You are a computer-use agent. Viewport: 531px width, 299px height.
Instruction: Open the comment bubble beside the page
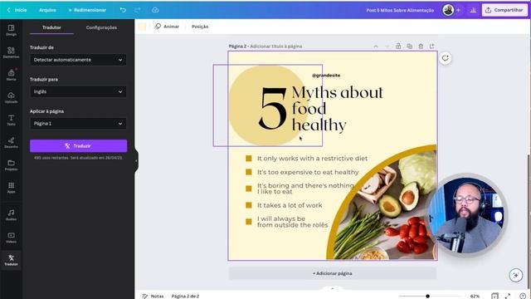[445, 58]
